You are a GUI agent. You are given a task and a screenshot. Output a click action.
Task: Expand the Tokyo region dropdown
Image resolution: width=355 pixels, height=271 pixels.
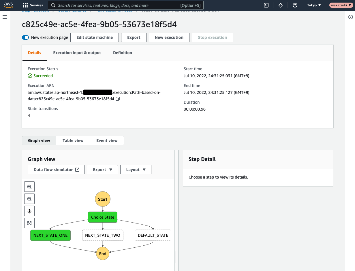click(x=314, y=5)
